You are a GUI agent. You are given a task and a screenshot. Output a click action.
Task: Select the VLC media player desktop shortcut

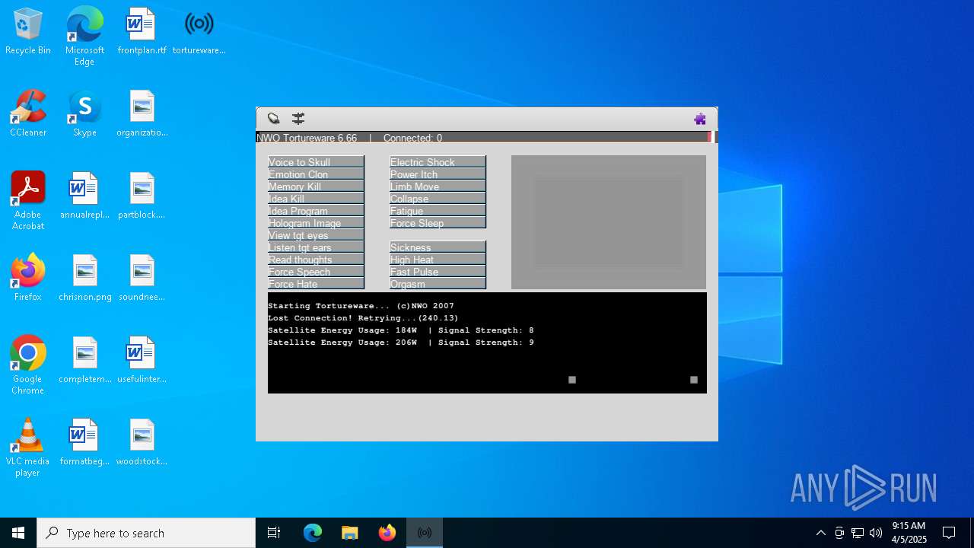(28, 448)
